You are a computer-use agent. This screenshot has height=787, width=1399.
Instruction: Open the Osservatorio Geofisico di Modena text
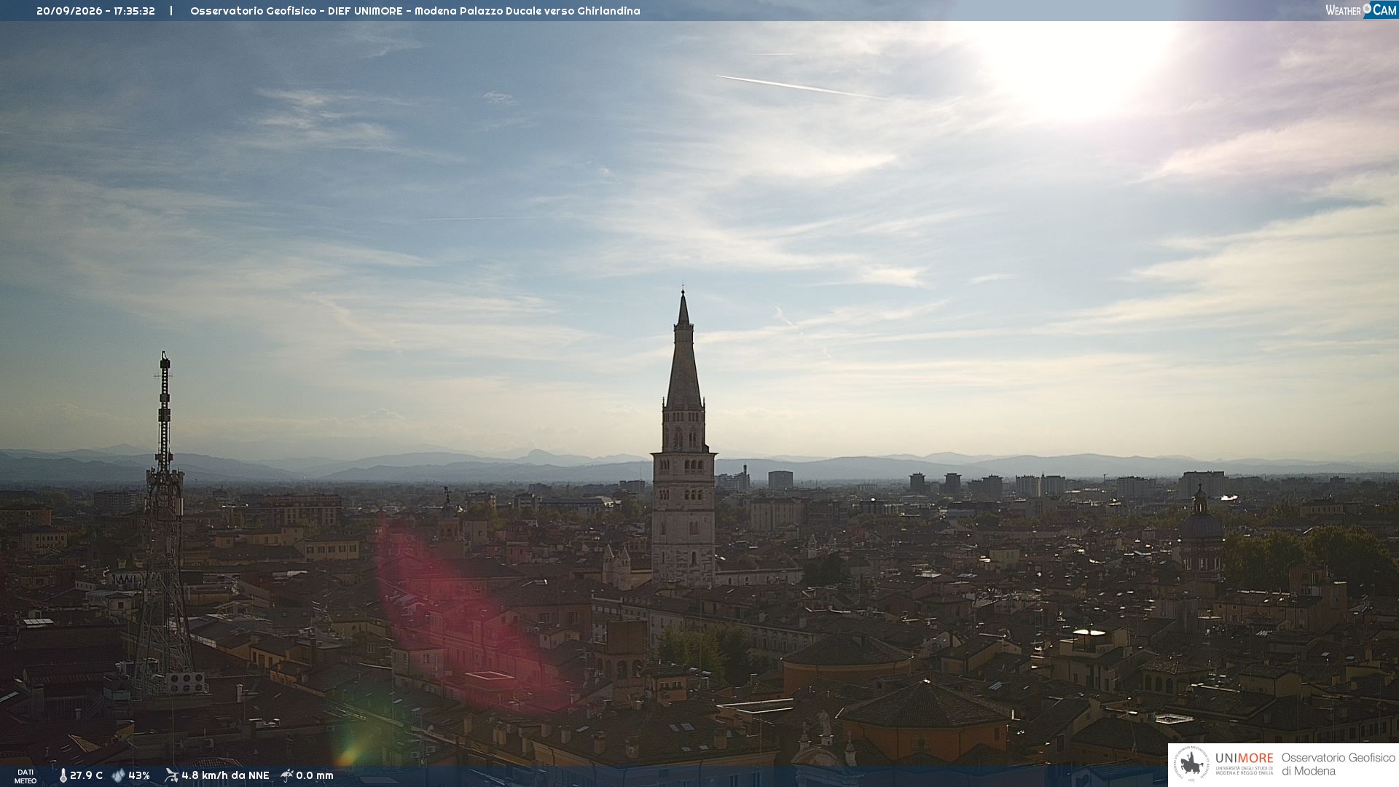pos(1339,764)
